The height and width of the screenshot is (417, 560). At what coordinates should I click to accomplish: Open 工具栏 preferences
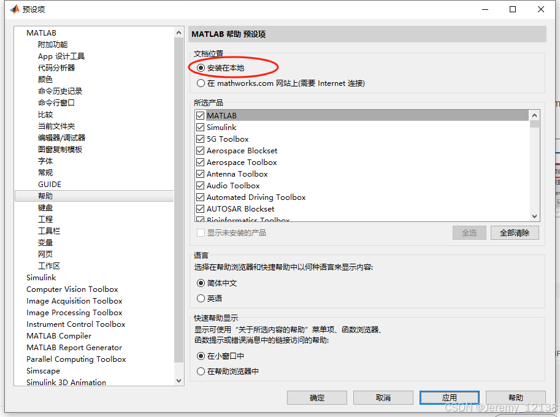[49, 231]
